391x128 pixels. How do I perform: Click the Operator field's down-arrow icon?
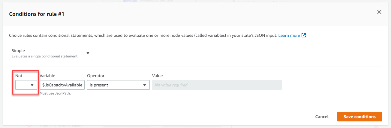coord(144,85)
